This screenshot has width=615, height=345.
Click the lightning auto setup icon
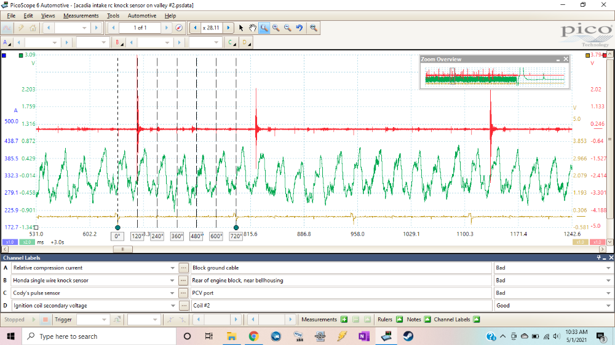click(21, 28)
